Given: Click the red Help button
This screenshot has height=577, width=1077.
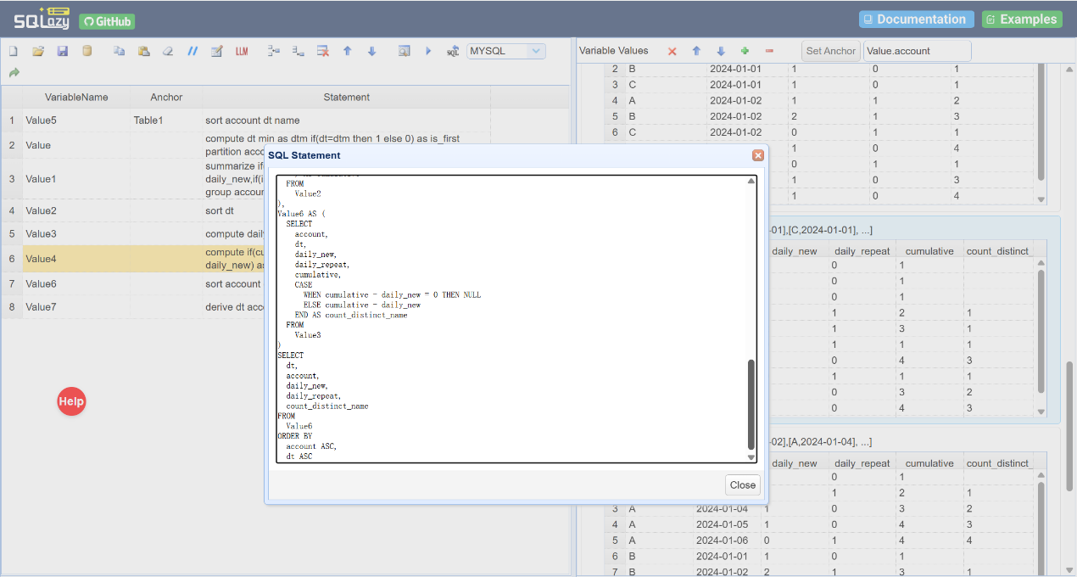Looking at the screenshot, I should [x=71, y=401].
